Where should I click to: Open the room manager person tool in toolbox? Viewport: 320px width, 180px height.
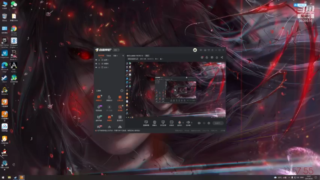pos(109,98)
